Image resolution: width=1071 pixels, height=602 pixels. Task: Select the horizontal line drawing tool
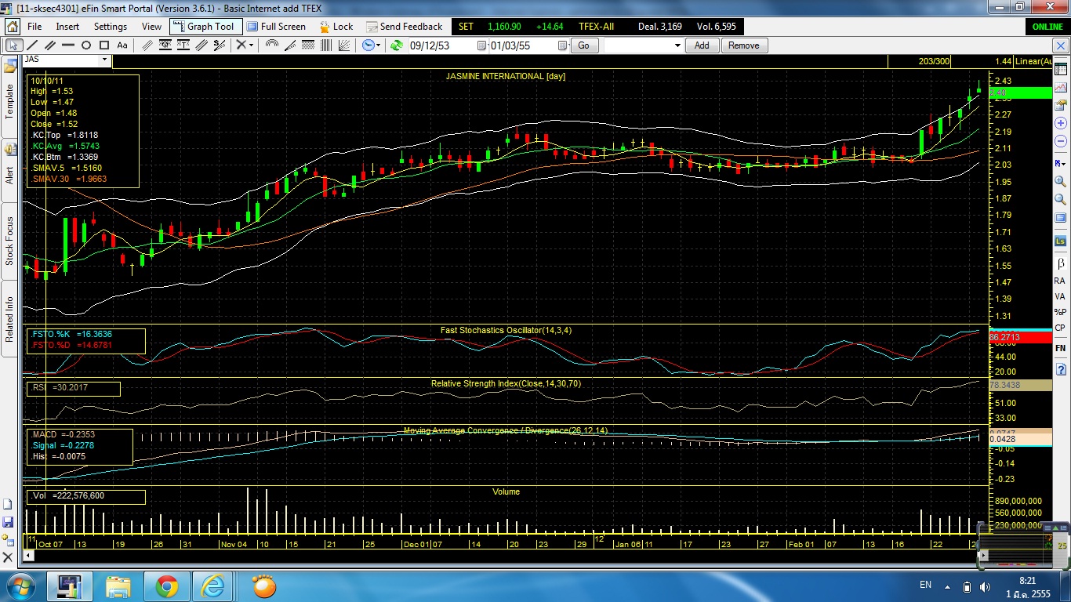[x=68, y=45]
